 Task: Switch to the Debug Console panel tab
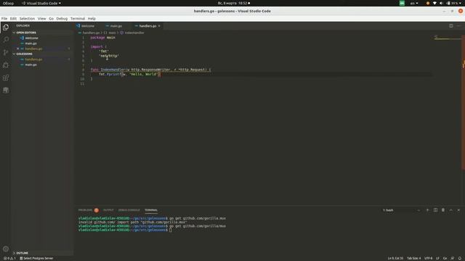129,210
